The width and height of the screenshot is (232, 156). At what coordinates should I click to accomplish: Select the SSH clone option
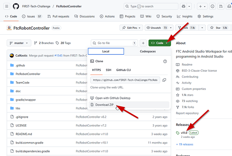coord(108,70)
